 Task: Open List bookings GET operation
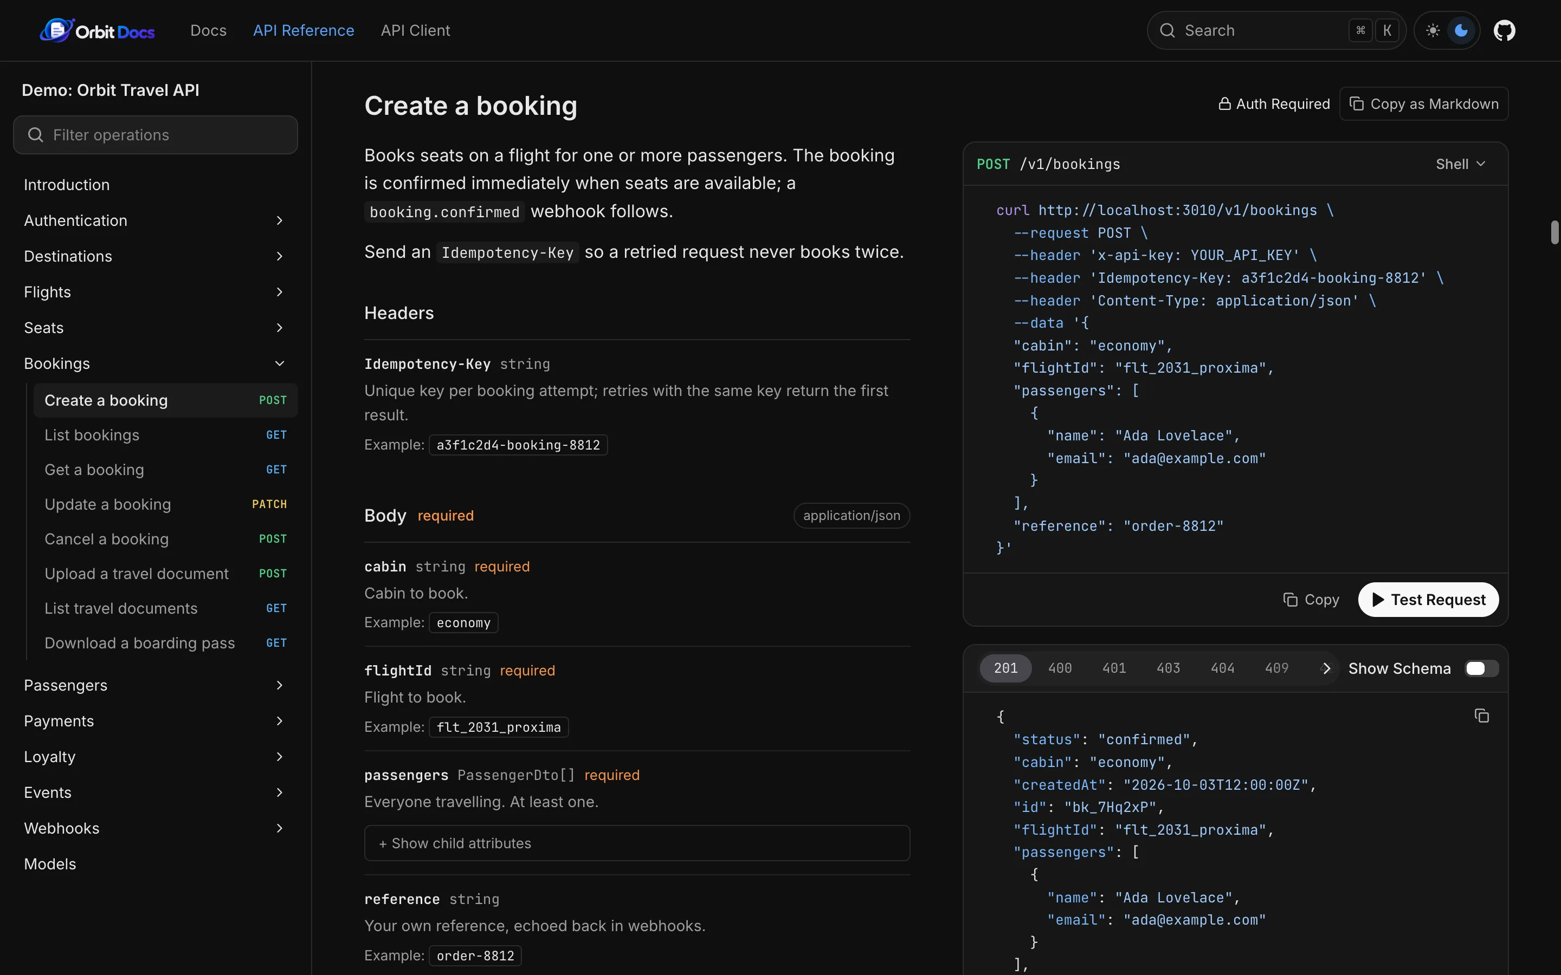(165, 435)
